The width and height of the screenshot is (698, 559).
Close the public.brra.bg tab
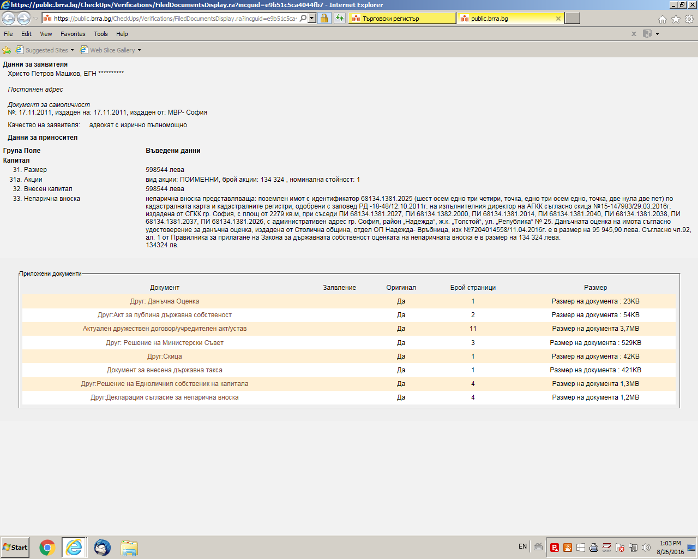click(x=558, y=19)
